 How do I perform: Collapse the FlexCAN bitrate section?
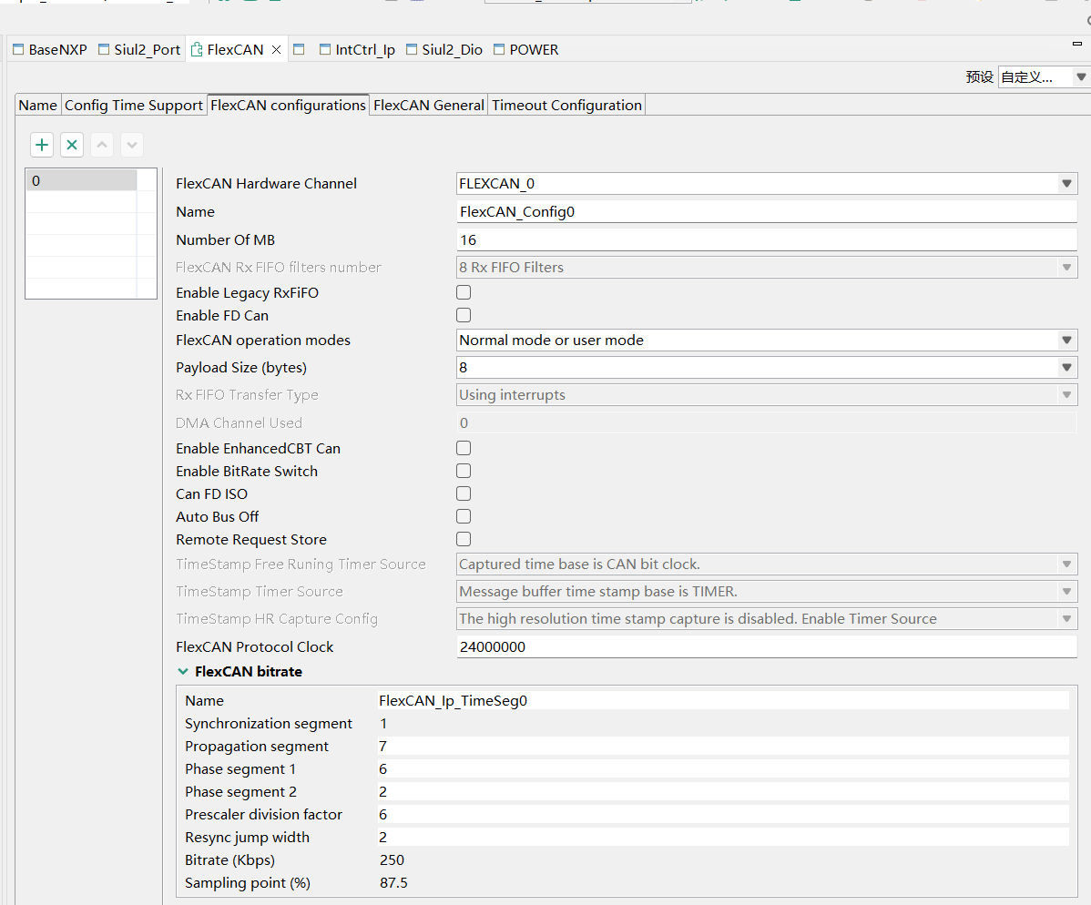point(183,671)
